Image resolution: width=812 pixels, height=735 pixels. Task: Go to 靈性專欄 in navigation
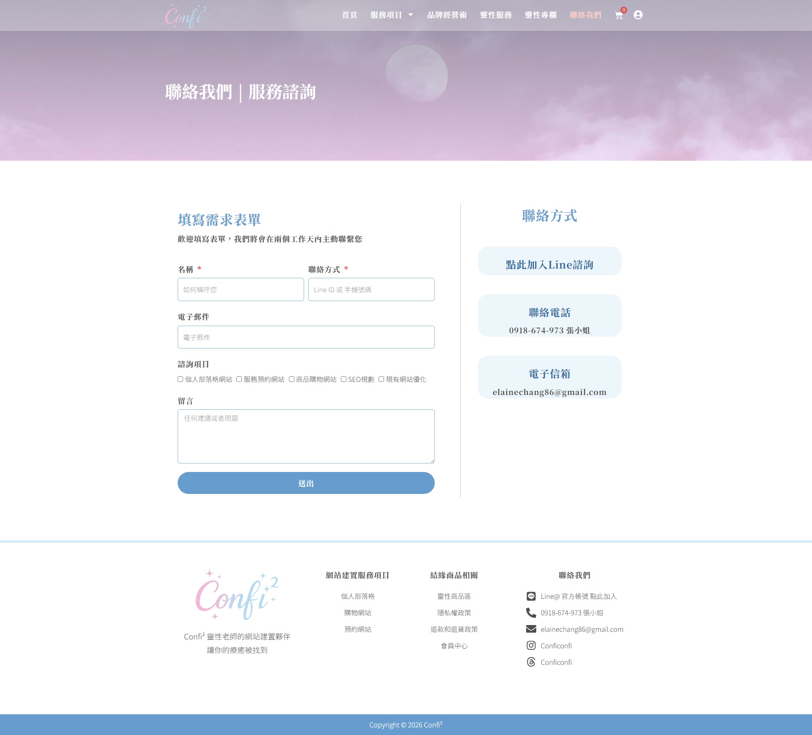(540, 15)
